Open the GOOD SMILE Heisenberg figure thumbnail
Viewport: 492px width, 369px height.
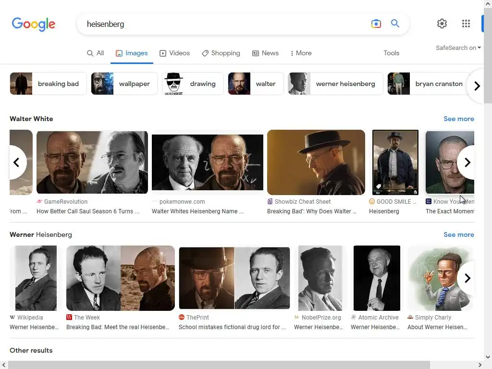[395, 162]
